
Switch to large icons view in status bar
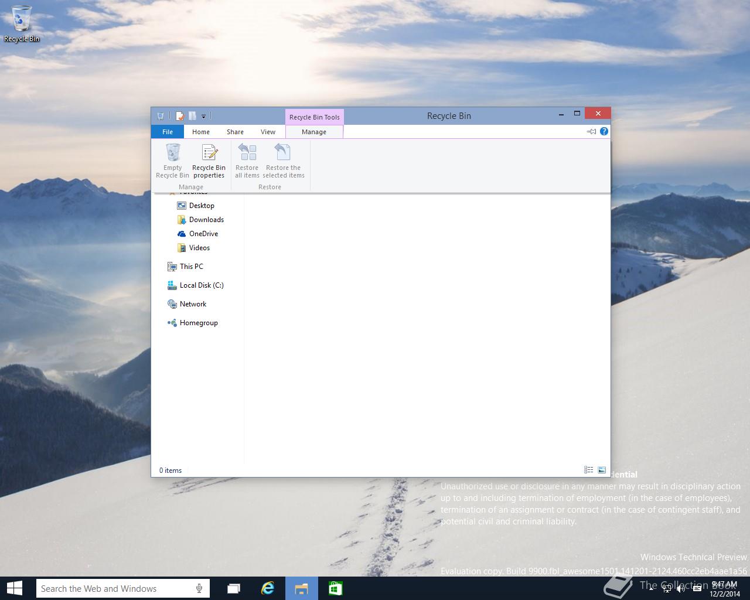(x=602, y=470)
